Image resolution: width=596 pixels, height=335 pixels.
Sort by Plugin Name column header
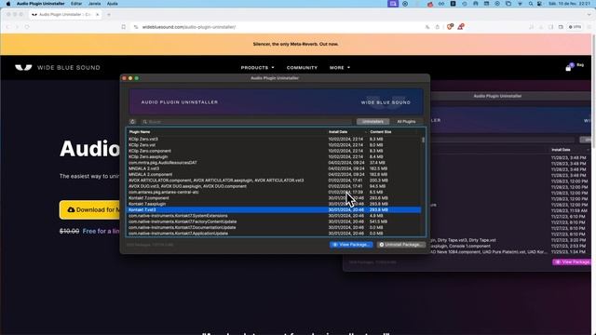tap(140, 132)
